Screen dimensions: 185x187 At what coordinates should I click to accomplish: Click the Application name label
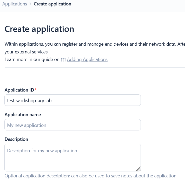click(23, 115)
